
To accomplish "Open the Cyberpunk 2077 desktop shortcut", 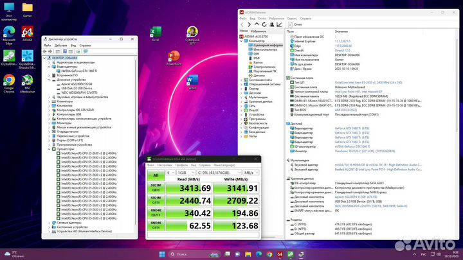I will [192, 35].
